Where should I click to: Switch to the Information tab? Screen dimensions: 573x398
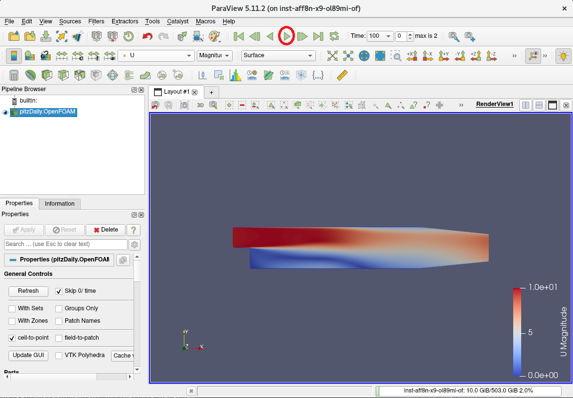click(x=59, y=204)
